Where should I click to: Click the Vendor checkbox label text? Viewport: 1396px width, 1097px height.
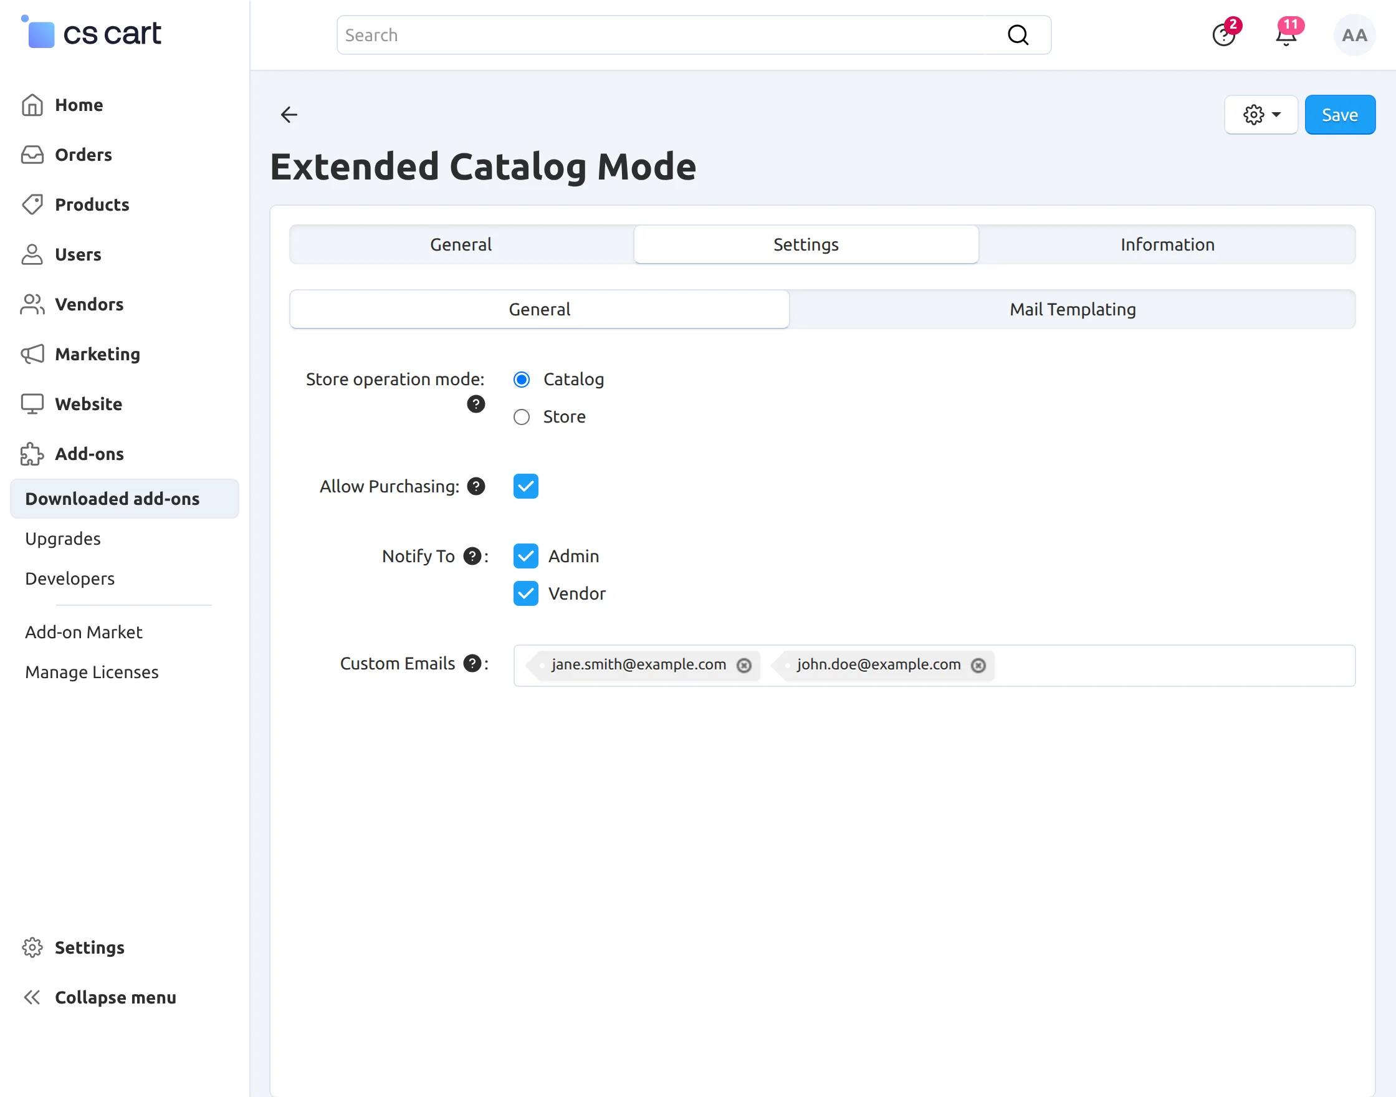(x=576, y=593)
